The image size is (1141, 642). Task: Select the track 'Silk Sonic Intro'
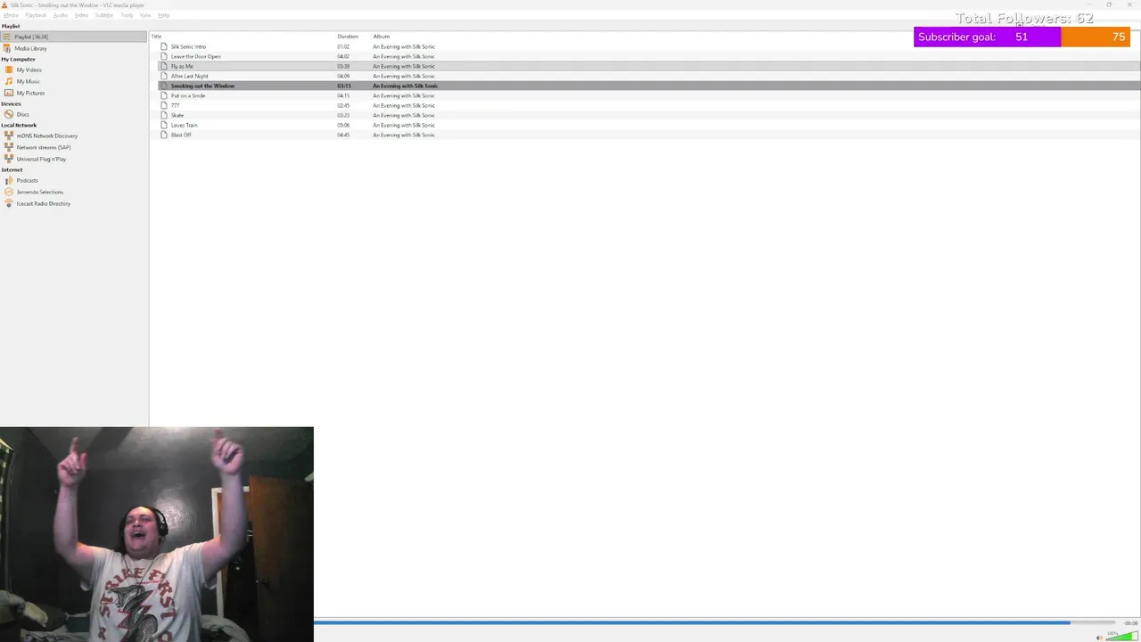coord(188,46)
